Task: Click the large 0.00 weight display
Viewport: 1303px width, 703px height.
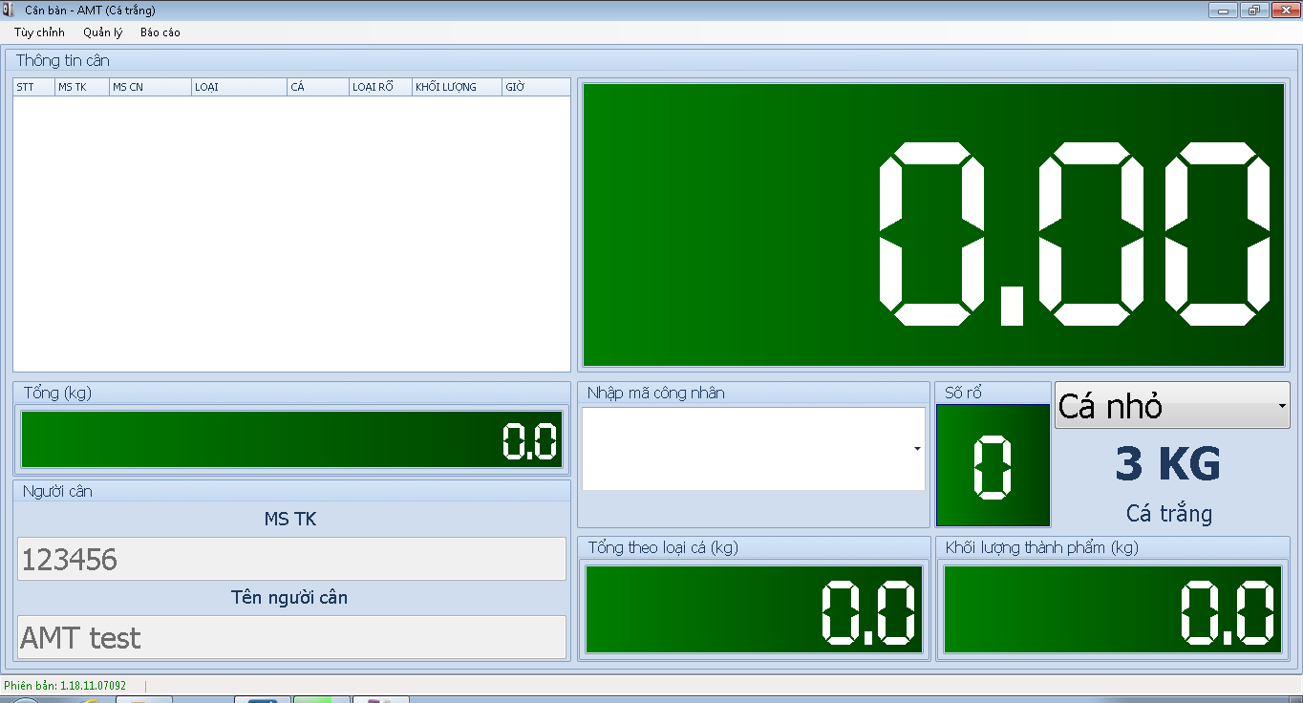Action: click(933, 224)
